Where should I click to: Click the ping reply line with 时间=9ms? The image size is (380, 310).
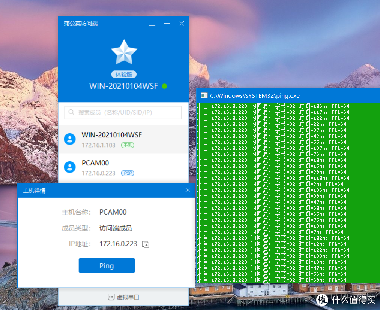[x=270, y=184]
